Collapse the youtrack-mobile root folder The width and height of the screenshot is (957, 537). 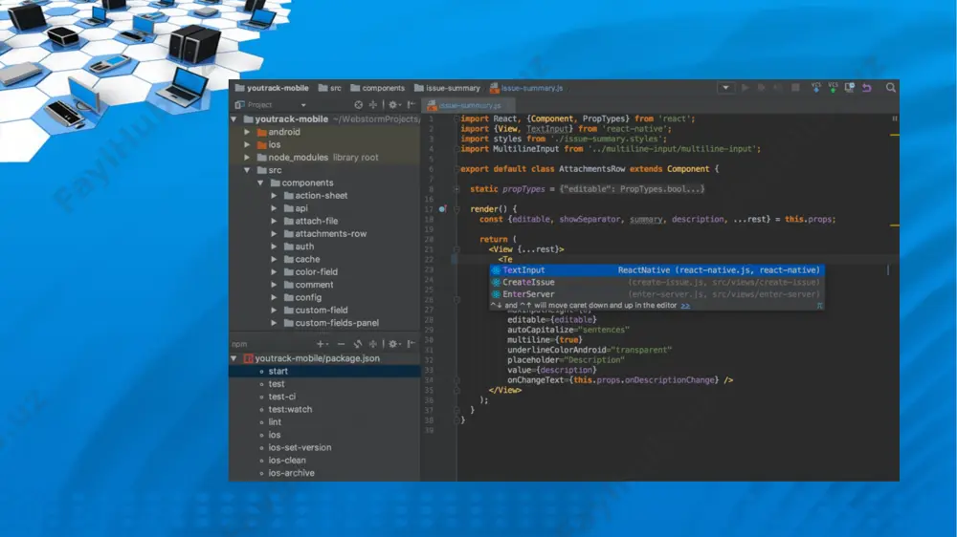coord(234,119)
